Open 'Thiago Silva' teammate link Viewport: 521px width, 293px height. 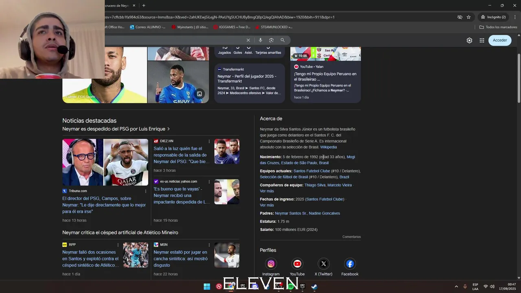coord(315,185)
